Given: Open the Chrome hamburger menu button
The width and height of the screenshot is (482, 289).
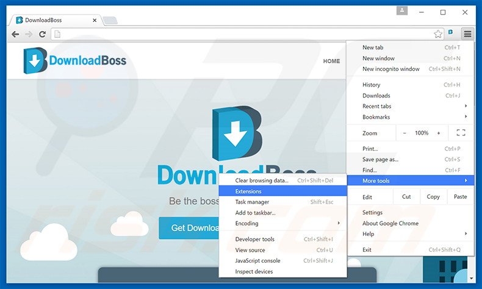Looking at the screenshot, I should pos(467,34).
